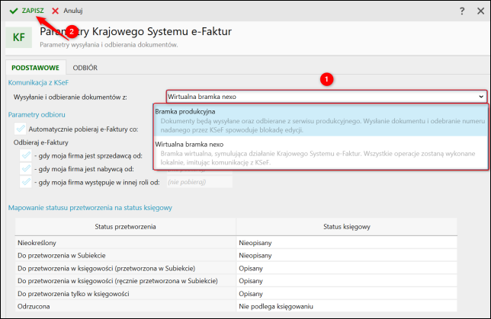The width and height of the screenshot is (491, 319).
Task: Click the green Zapisz checkmark icon
Action: click(x=14, y=11)
